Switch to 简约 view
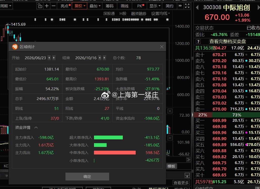Image resolution: width=260 pixels, height=189 pixels. (170, 6)
